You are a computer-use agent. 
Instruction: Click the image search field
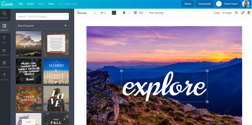[x=42, y=16]
